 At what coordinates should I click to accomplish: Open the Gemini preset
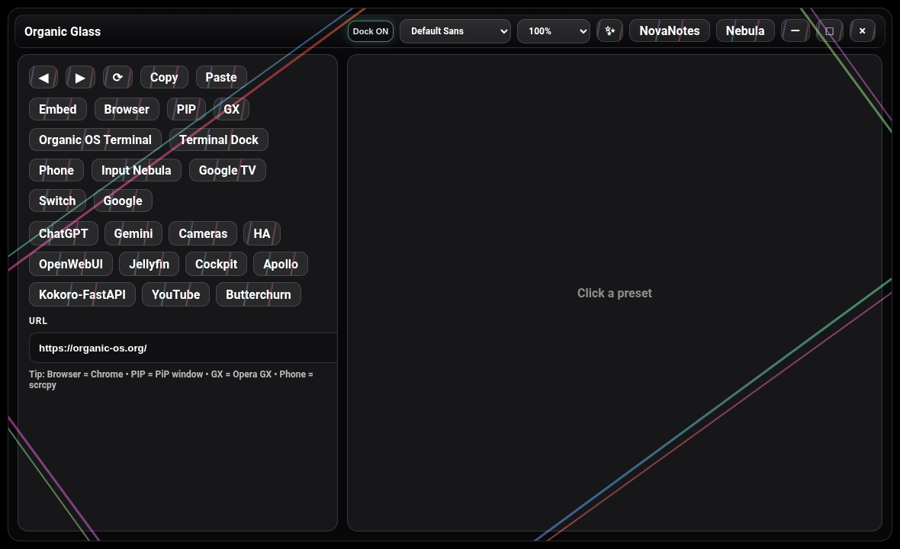133,233
